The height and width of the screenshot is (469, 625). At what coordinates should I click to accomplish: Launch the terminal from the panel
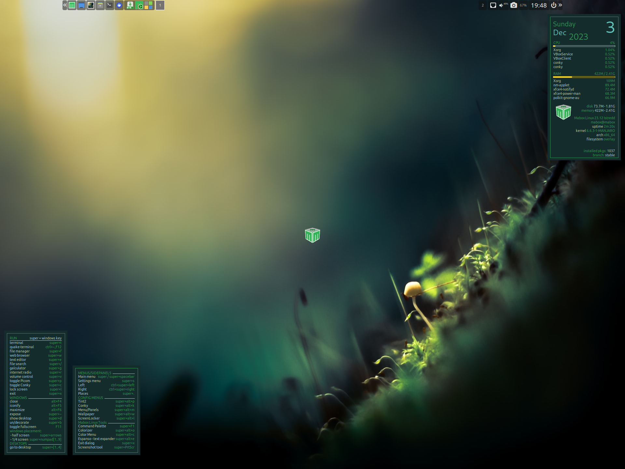coord(110,5)
